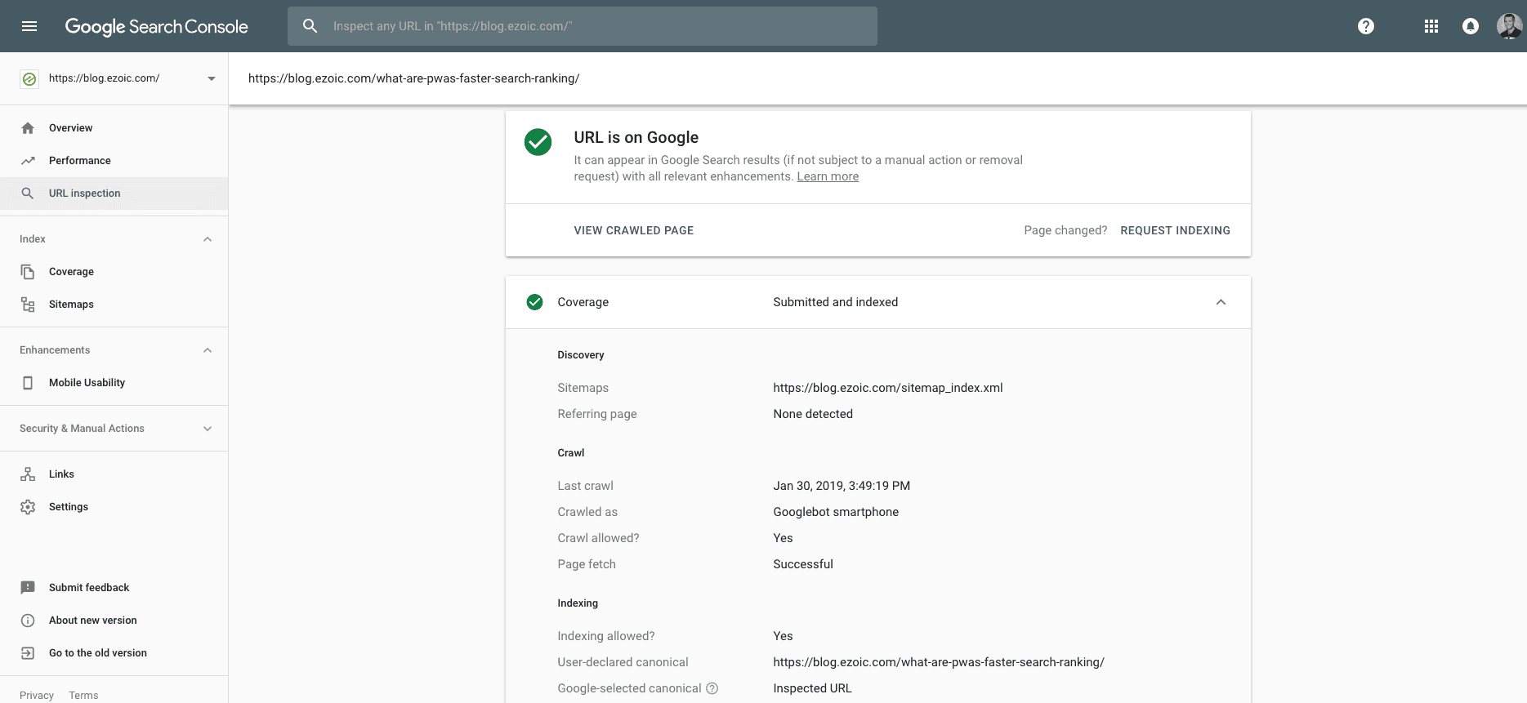The height and width of the screenshot is (703, 1527).
Task: Click REQUEST INDEXING button
Action: [x=1175, y=231]
